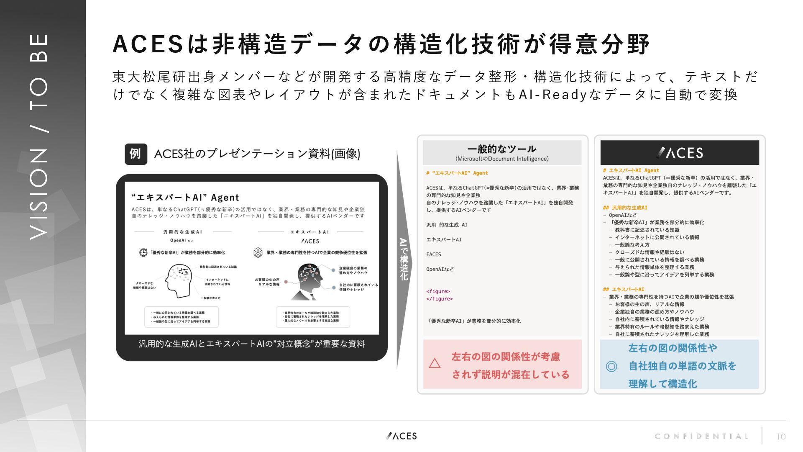The width and height of the screenshot is (803, 452).
Task: Click the VISION / TO BE sidebar text
Action: 39,136
